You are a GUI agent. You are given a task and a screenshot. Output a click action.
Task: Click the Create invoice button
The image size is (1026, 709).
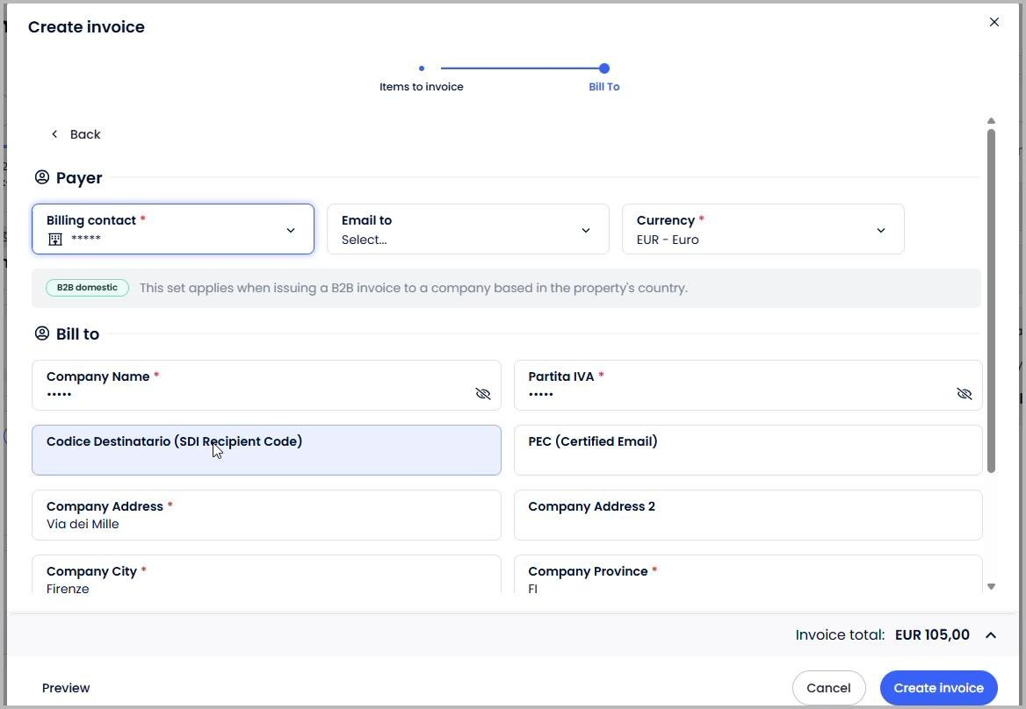click(938, 688)
